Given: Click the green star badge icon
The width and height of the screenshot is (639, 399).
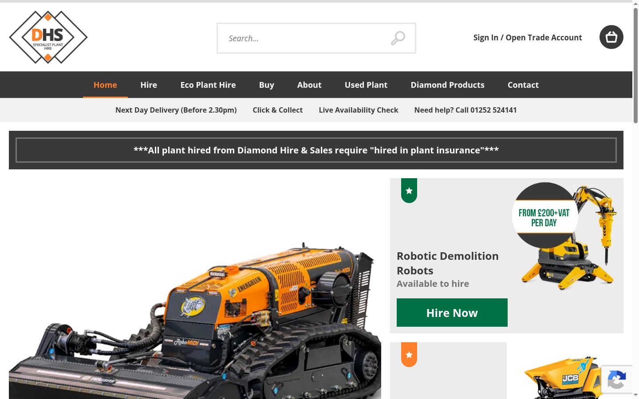Looking at the screenshot, I should (x=409, y=191).
